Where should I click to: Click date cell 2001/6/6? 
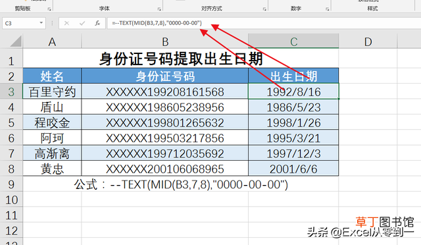pos(293,169)
